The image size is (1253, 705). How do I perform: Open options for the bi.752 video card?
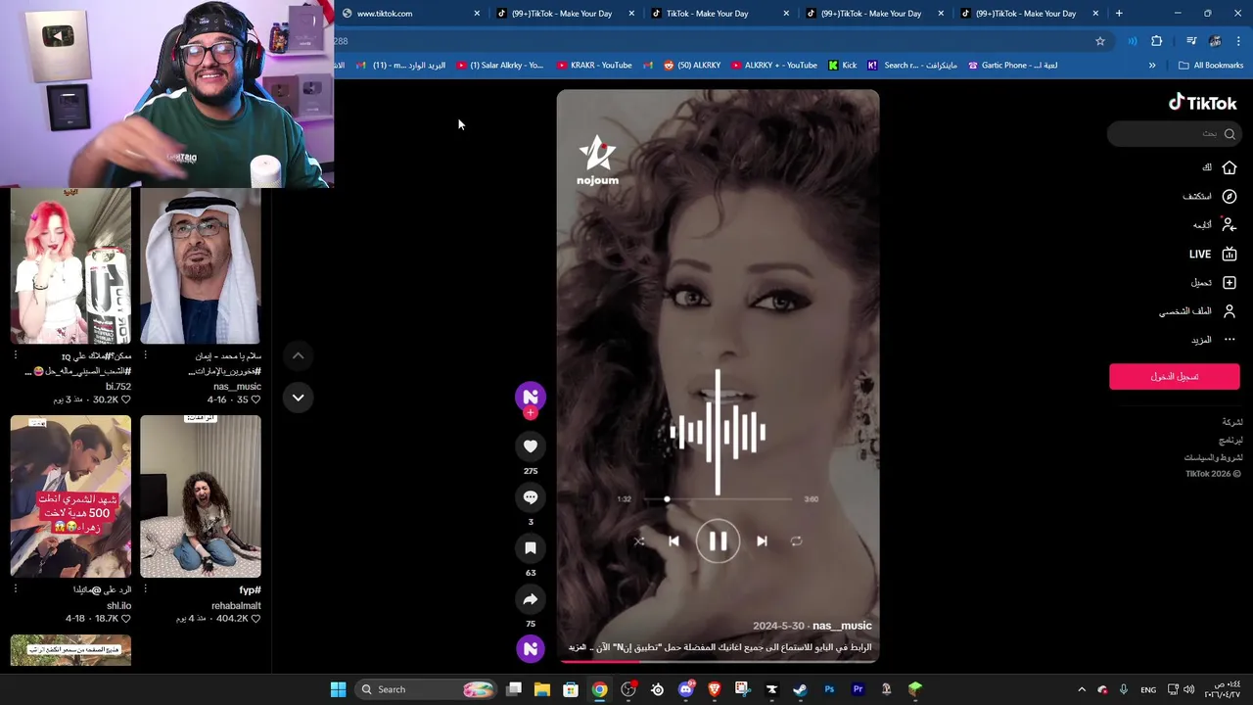coord(16,355)
